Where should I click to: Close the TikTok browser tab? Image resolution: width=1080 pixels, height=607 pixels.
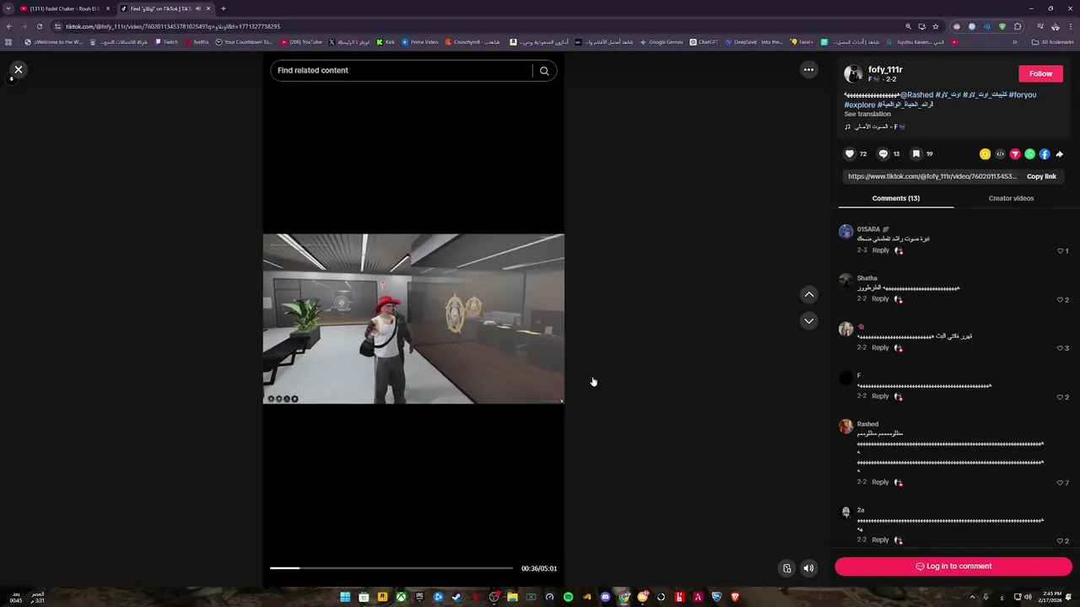tap(208, 8)
